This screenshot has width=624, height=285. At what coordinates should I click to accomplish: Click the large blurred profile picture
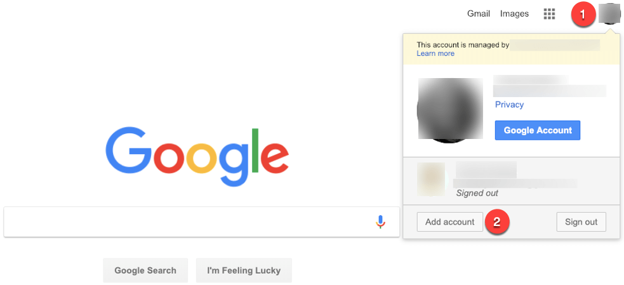(450, 109)
